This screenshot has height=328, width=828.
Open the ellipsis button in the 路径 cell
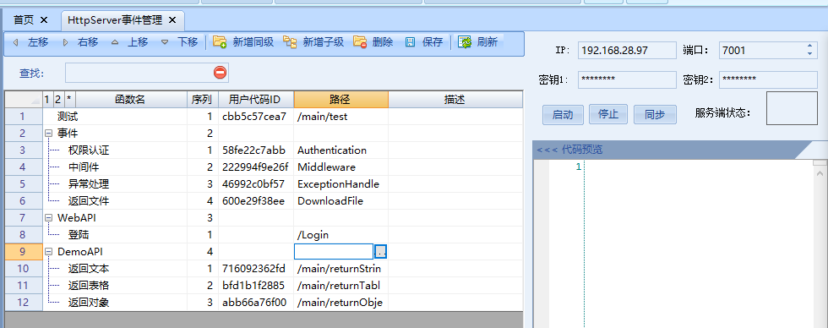click(381, 251)
